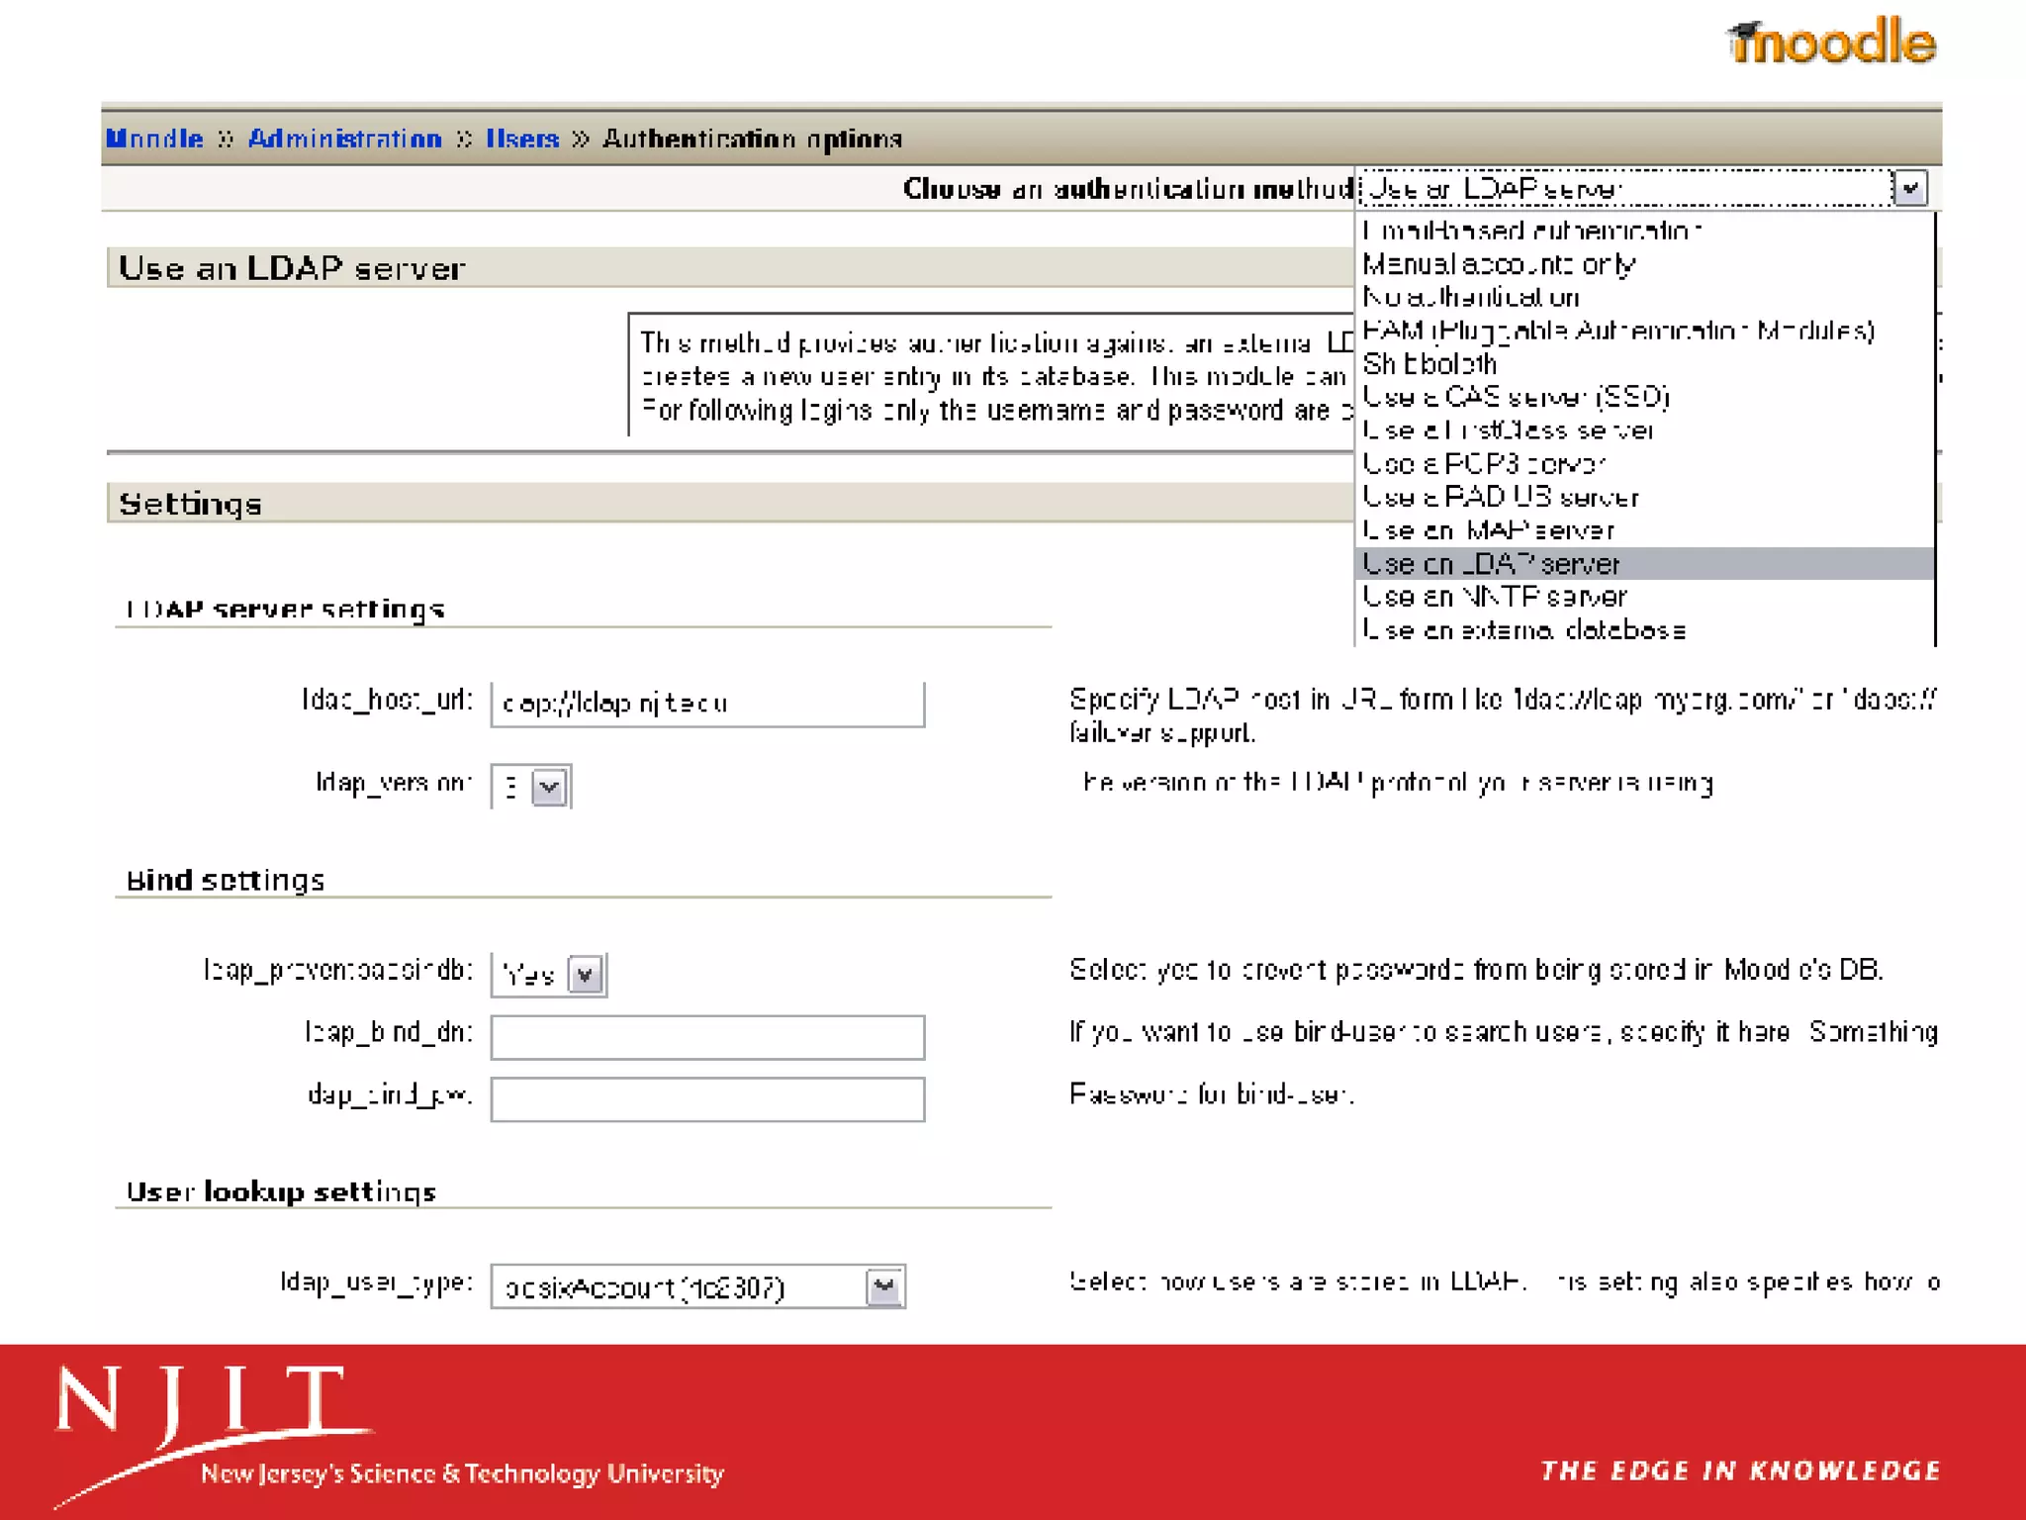Click the Moodle logo
Screen dimensions: 2026x1520
tap(1831, 43)
